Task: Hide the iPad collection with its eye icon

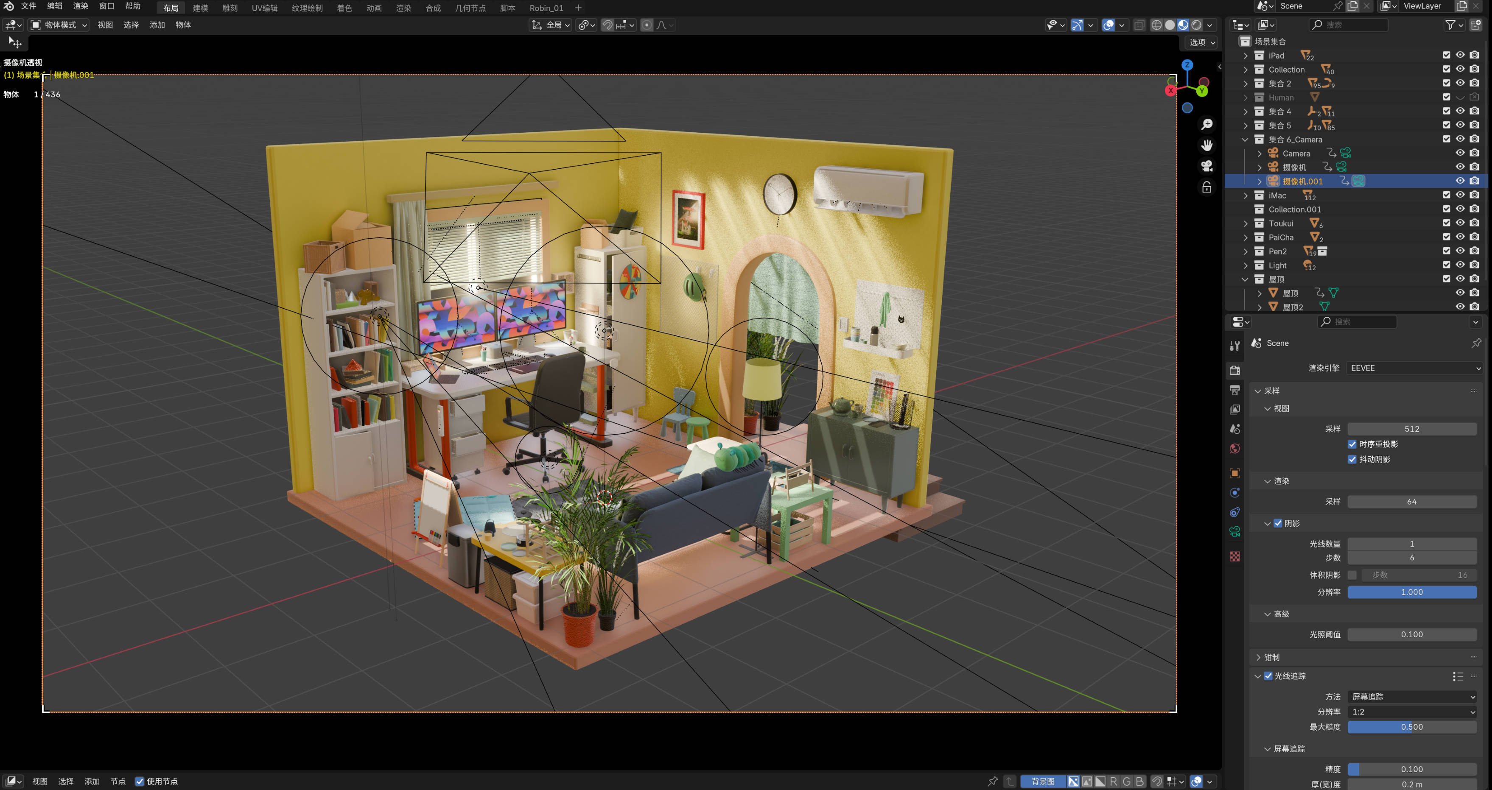Action: click(x=1460, y=56)
